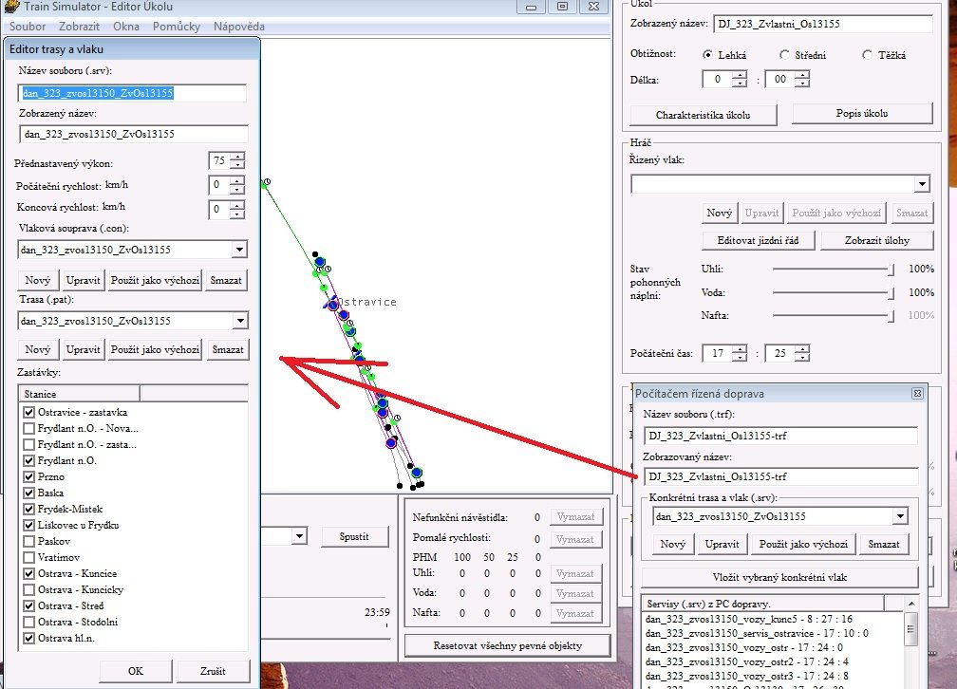Click the Název souboru (.srv) text field
This screenshot has width=957, height=689.
click(133, 93)
